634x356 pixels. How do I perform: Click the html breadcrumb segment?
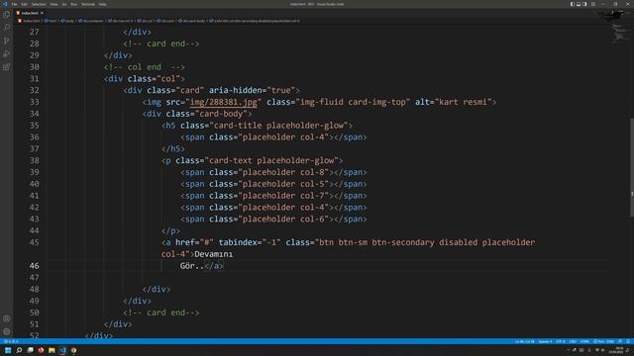point(51,21)
